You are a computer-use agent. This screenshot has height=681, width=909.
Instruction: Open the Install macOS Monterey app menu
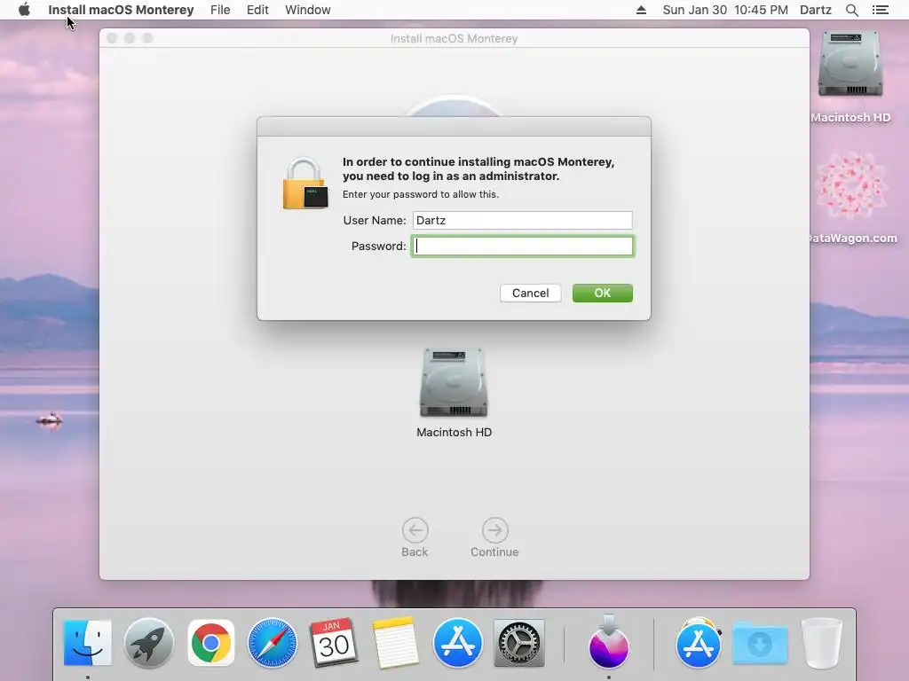click(x=121, y=10)
